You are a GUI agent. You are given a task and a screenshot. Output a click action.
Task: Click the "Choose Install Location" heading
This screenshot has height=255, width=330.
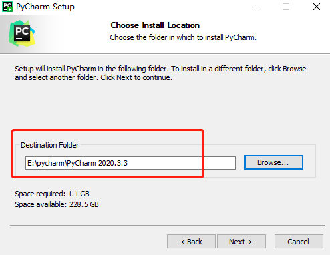click(155, 25)
